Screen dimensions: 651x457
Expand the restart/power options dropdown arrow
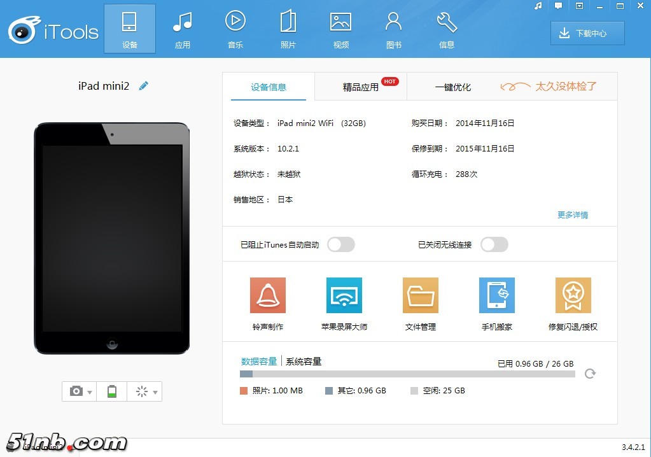(x=155, y=392)
